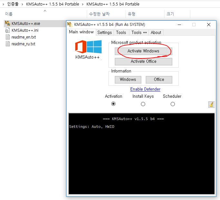Viewport: 220px width, 200px height.
Task: Select the KMSAuto++.ini file icon
Action: 7,30
